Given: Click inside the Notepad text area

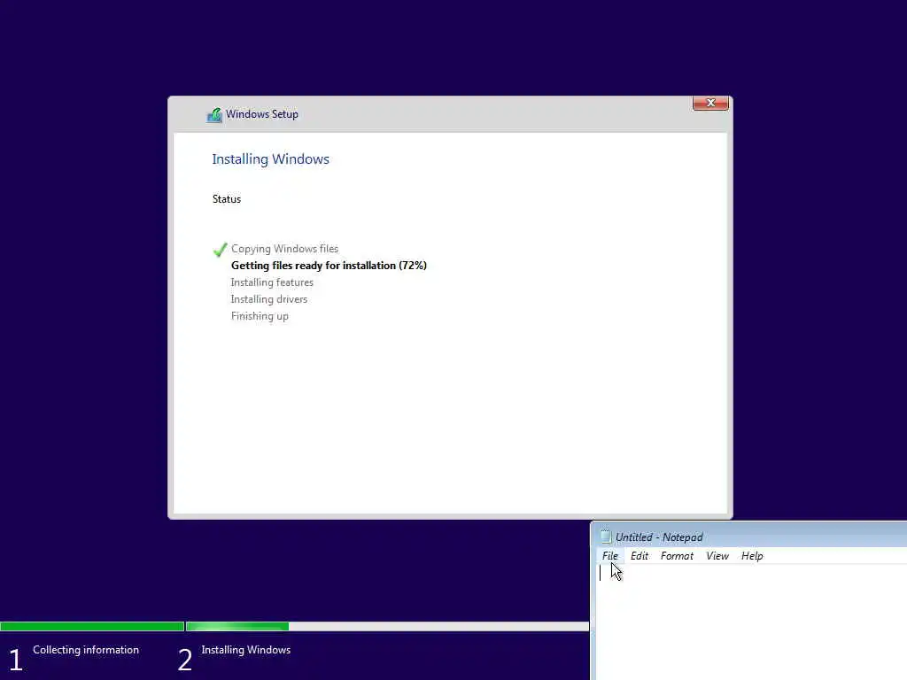Looking at the screenshot, I should pos(751,622).
